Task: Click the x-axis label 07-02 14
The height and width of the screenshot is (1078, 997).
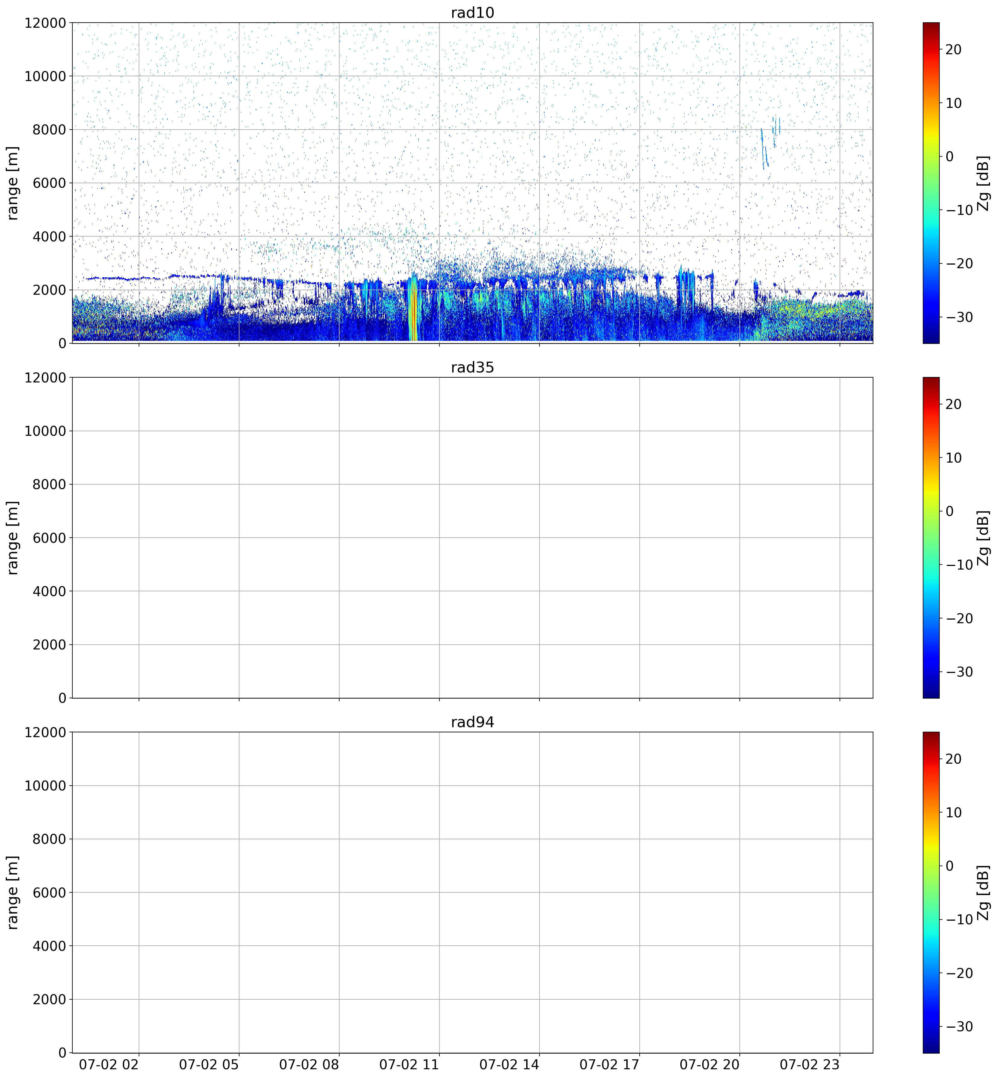Action: tap(509, 1065)
